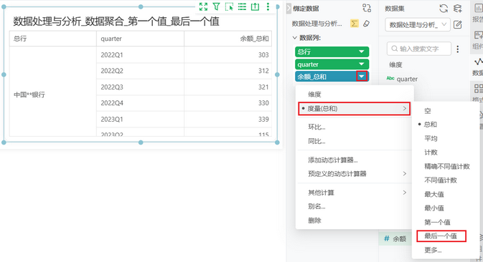Image resolution: width=483 pixels, height=262 pixels.
Task: Open the quarter field dropdown arrow
Action: click(x=362, y=64)
